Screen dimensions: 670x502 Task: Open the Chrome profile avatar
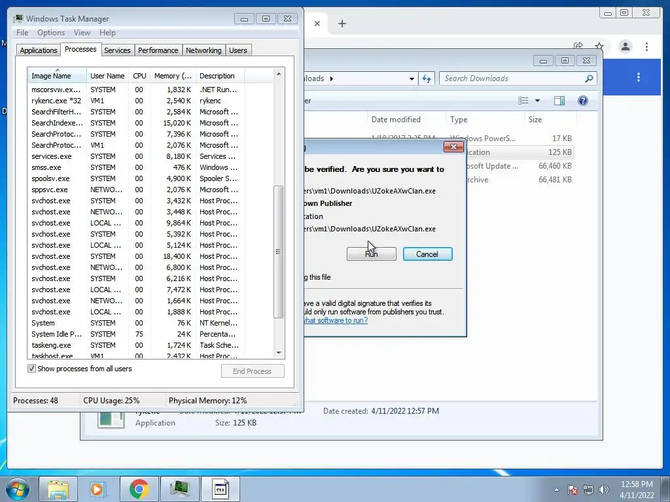[x=625, y=46]
